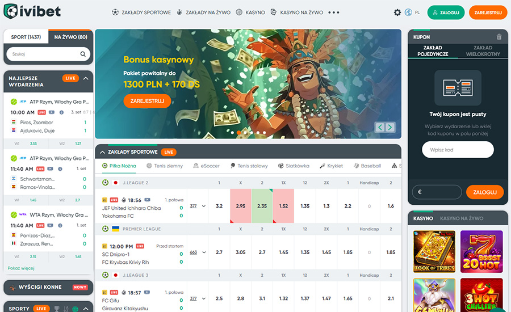This screenshot has height=312, width=511.
Task: Toggle LIVE filter in Zakłady Sportowe header
Action: click(x=169, y=152)
